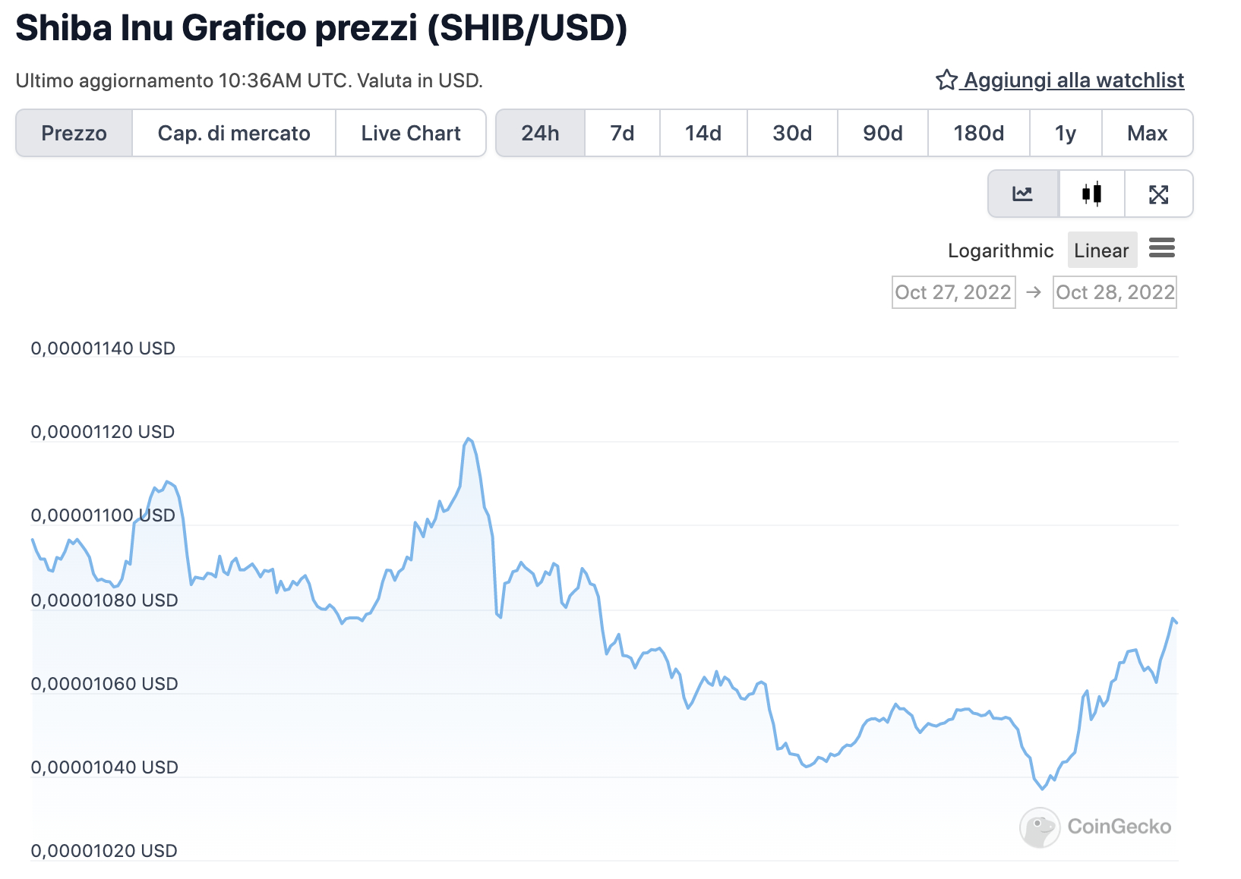Screen dimensions: 1241x879
Task: Click the star icon beside watchlist link
Action: pyautogui.click(x=946, y=80)
